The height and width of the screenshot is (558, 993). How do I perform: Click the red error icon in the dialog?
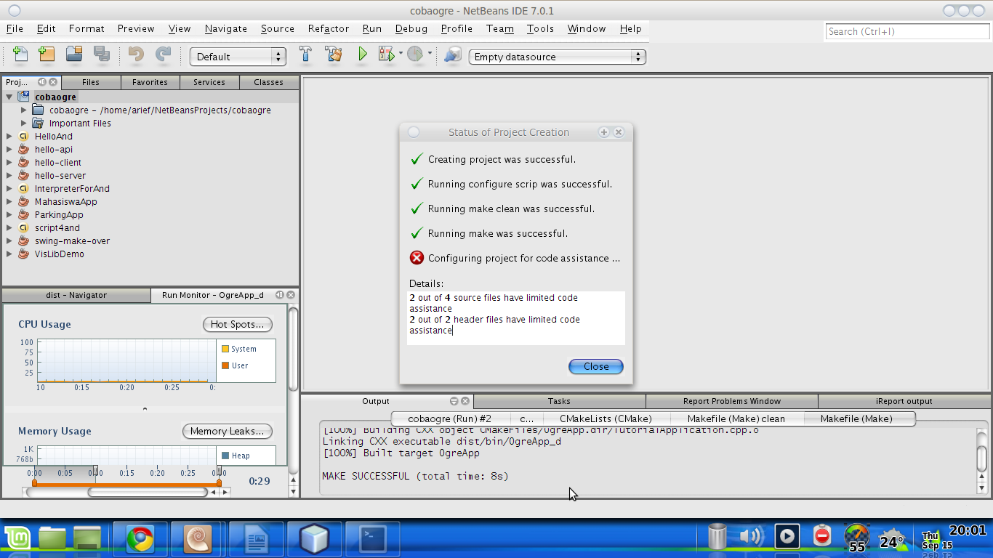coord(417,258)
